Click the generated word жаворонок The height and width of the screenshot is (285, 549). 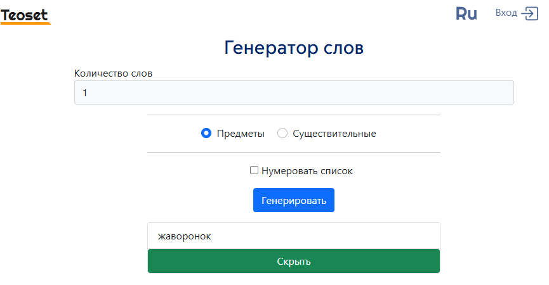[184, 236]
